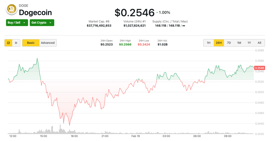275x141 pixels.
Task: Show the 1M time range
Action: point(239,43)
